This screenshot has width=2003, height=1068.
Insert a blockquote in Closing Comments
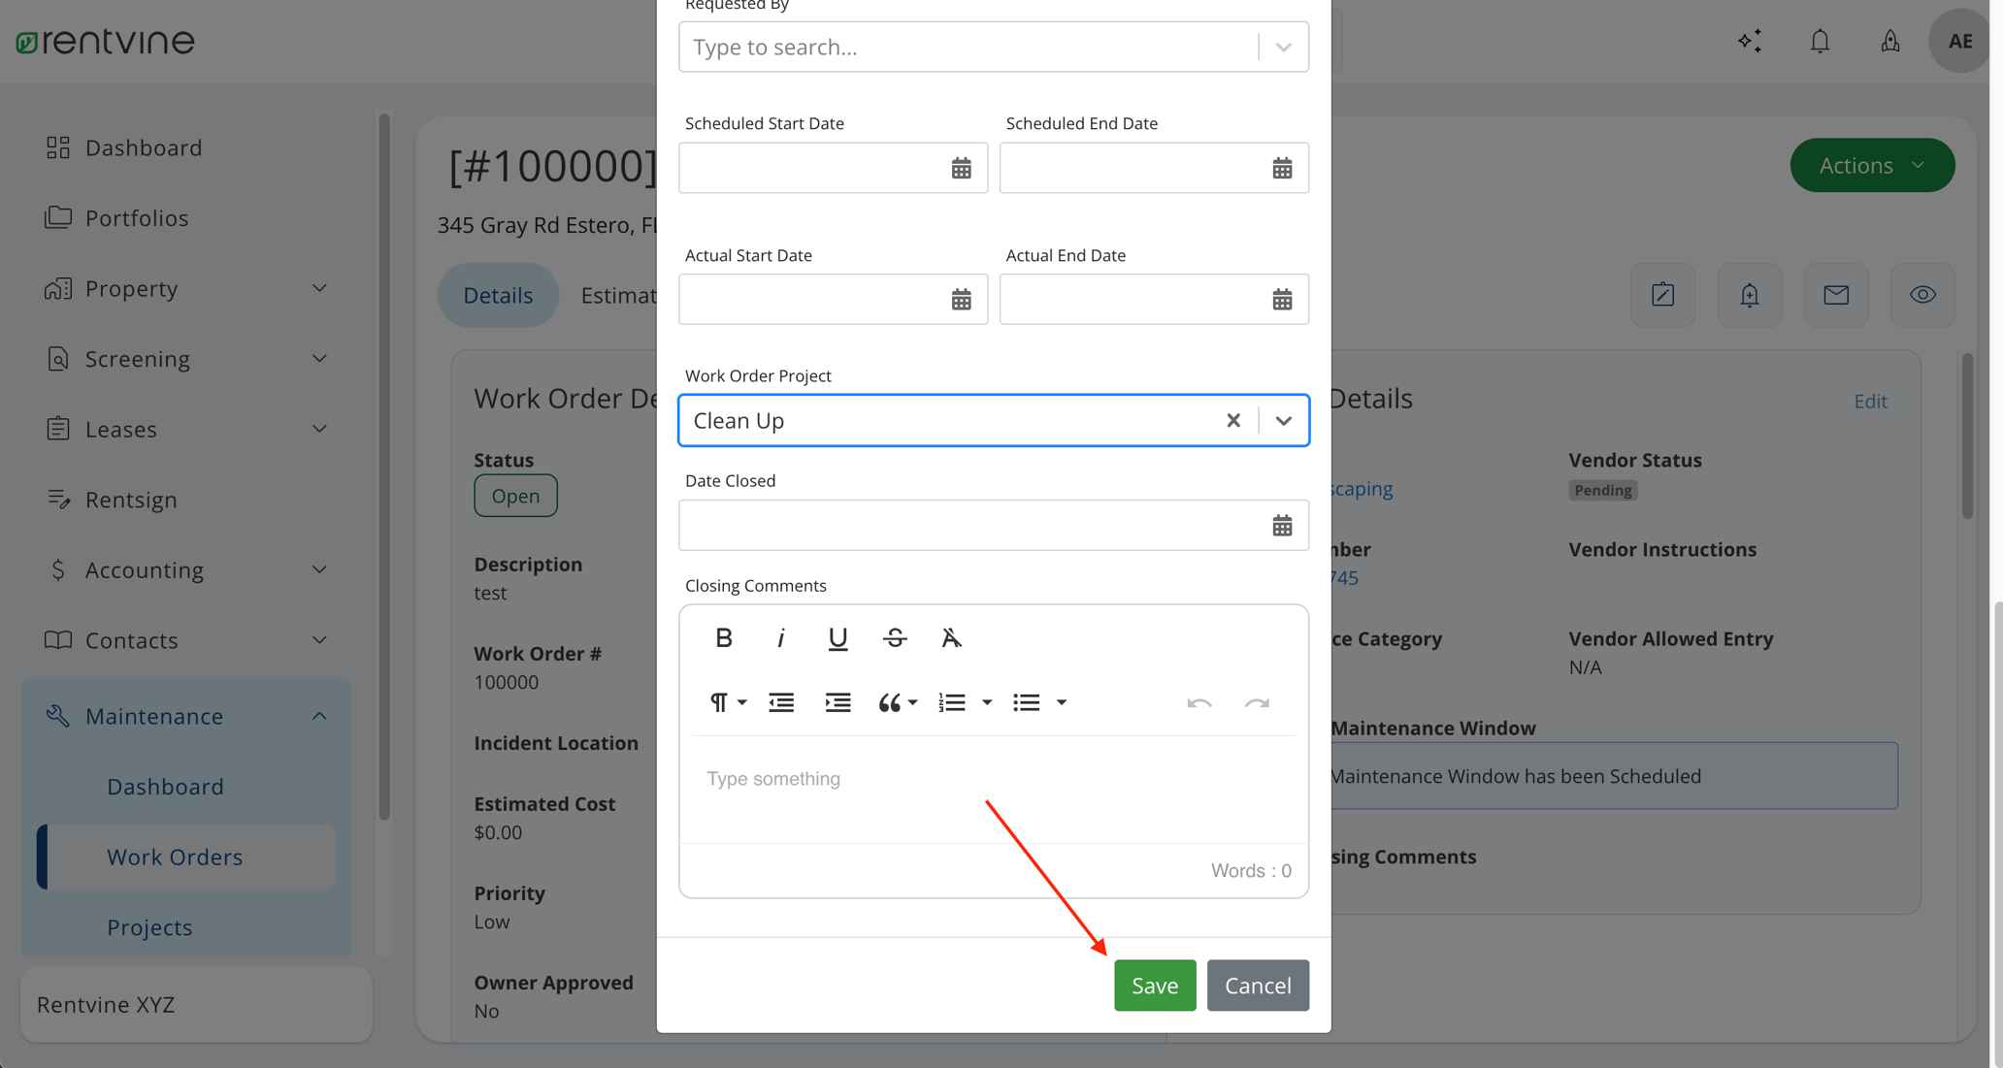coord(891,702)
